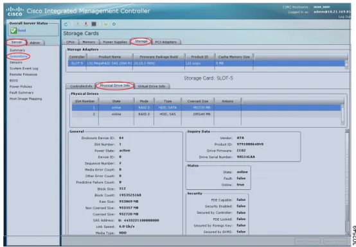Click the Mode column header
This screenshot has width=356, height=247.
144,101
